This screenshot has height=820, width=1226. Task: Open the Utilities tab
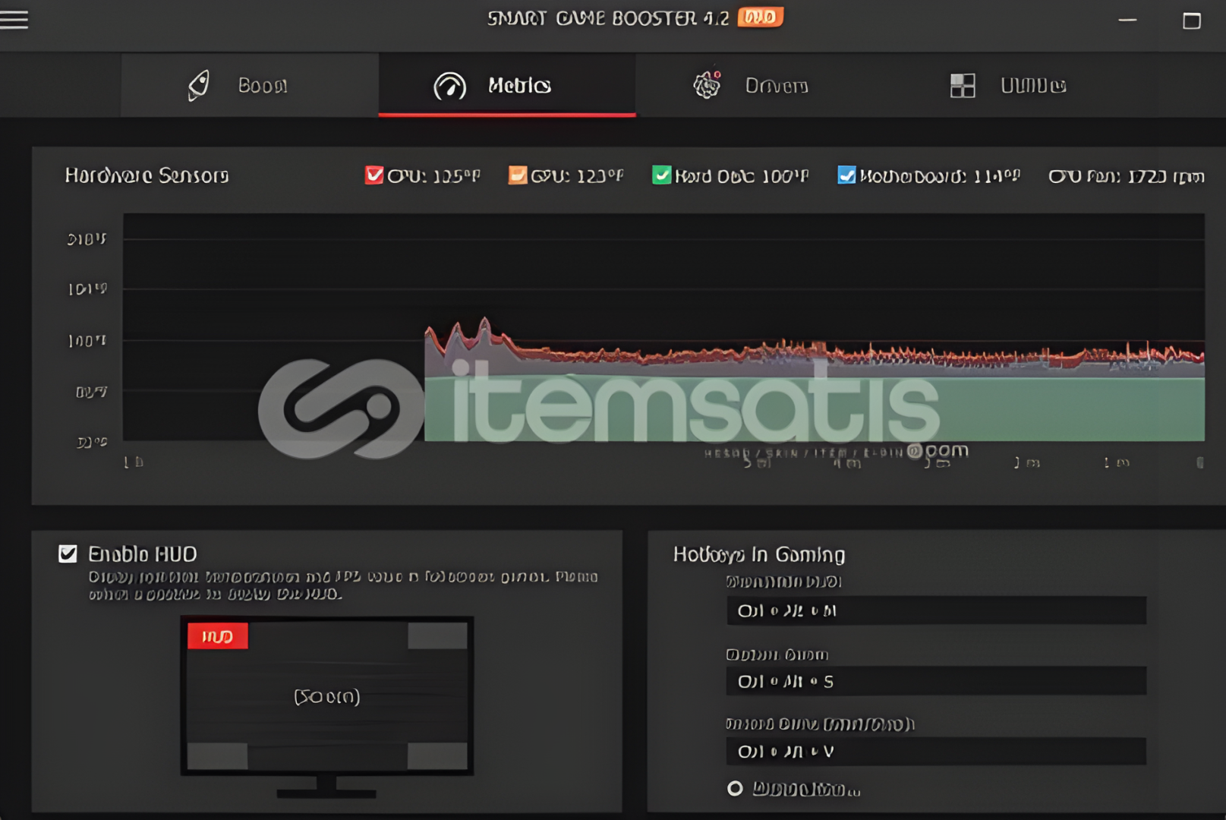pos(1008,85)
